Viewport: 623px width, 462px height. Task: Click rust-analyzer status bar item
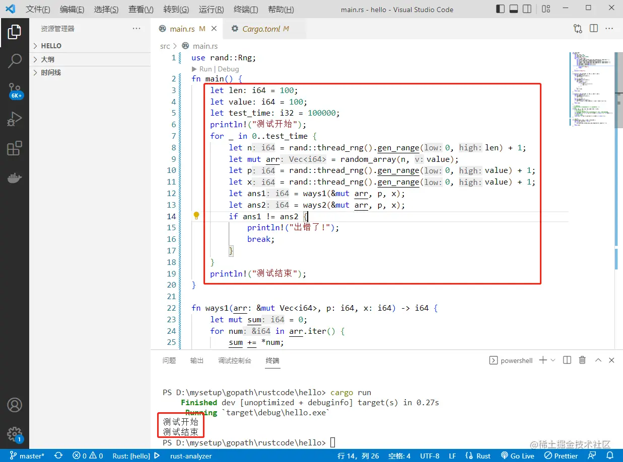[x=191, y=456]
